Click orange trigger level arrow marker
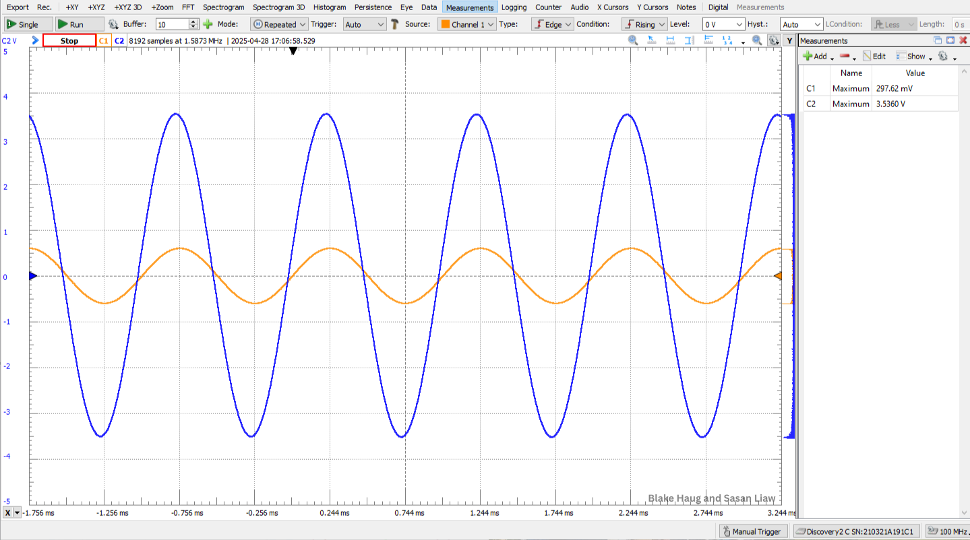The height and width of the screenshot is (540, 970). (778, 276)
